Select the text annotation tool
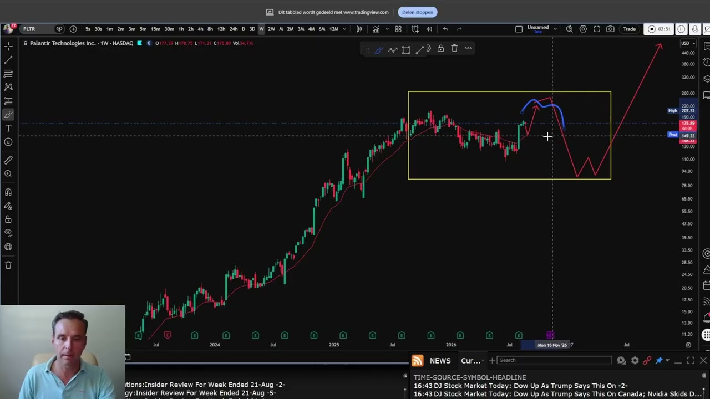This screenshot has height=399, width=710. point(8,129)
